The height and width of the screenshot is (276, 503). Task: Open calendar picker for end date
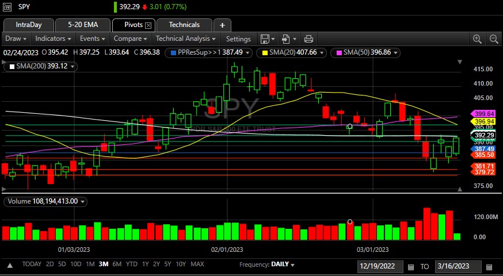[x=489, y=267]
